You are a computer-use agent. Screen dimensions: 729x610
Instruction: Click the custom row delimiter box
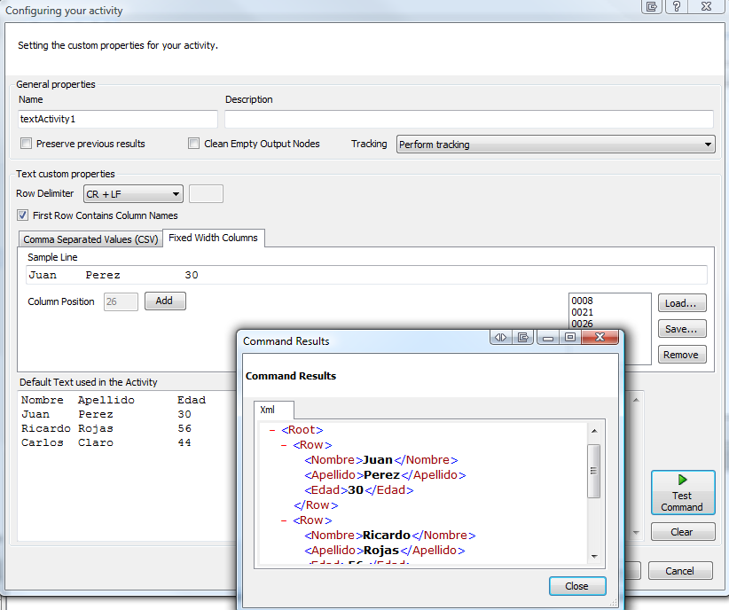click(x=207, y=194)
